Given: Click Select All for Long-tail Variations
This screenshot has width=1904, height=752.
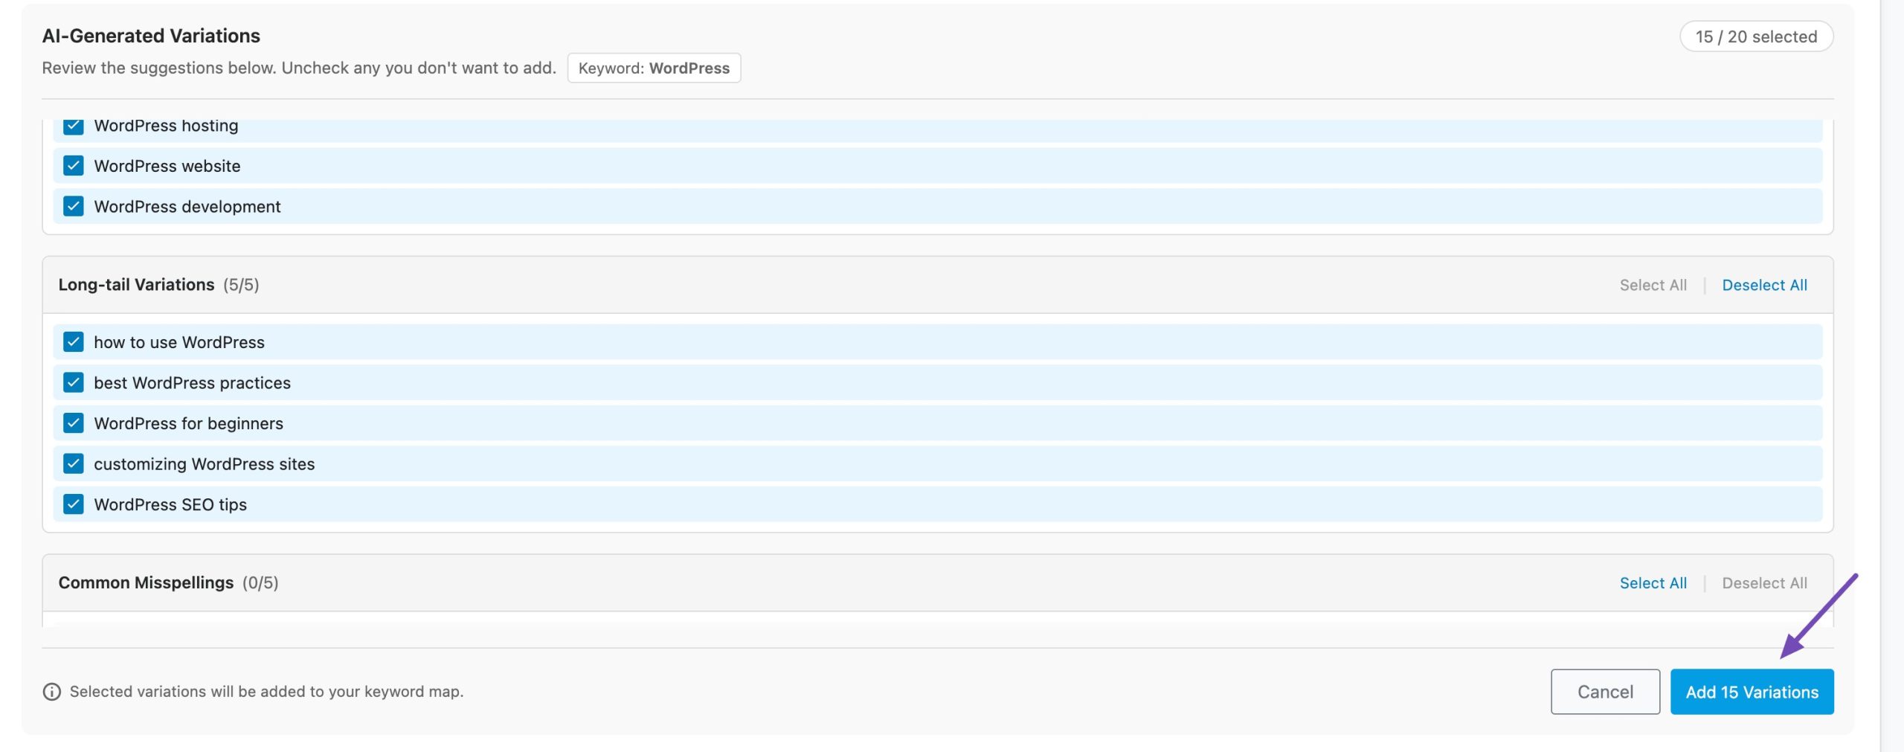Looking at the screenshot, I should click(1653, 285).
